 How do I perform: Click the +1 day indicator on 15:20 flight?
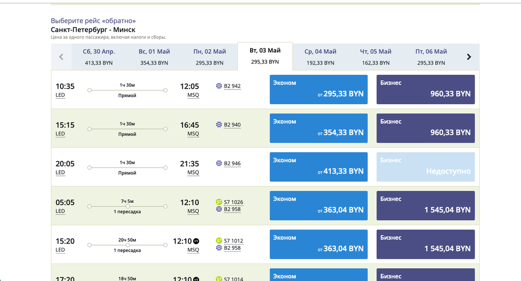pos(197,241)
